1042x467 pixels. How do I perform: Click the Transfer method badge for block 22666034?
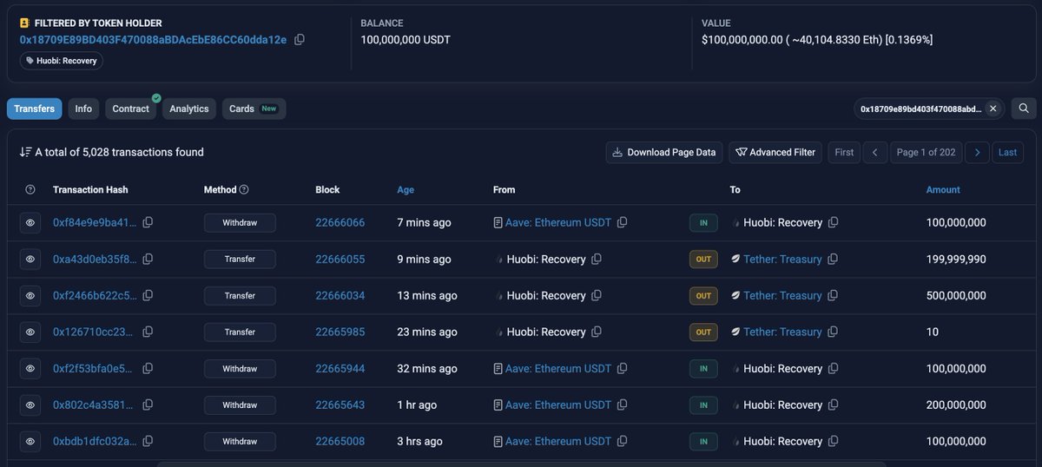coord(240,296)
